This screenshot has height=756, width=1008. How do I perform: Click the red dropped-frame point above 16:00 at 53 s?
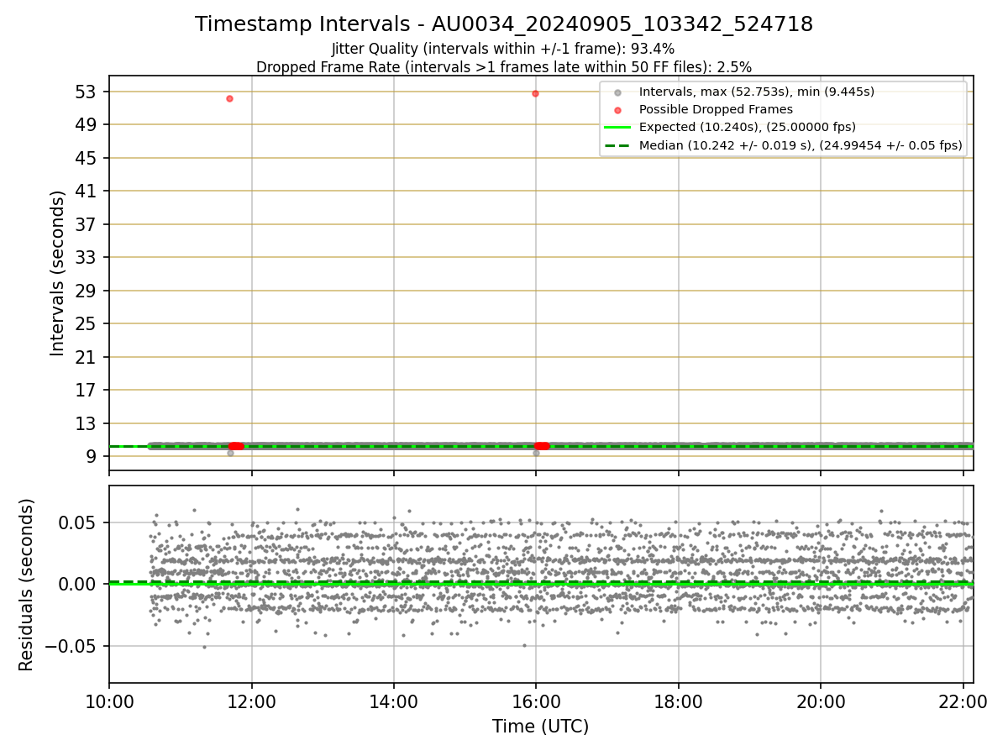pos(535,93)
